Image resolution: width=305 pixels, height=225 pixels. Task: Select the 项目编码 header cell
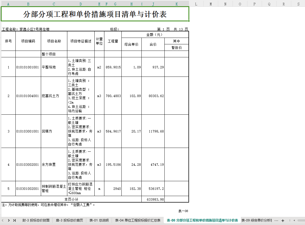28,41
